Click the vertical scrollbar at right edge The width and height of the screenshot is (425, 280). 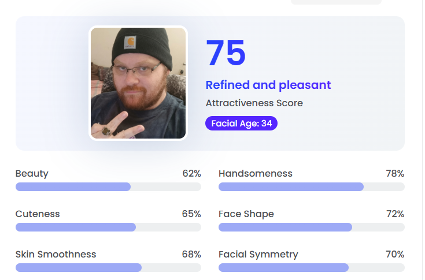coord(424,140)
